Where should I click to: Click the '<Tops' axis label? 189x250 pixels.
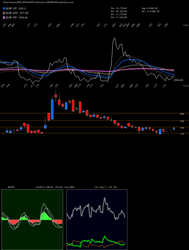coord(186,25)
